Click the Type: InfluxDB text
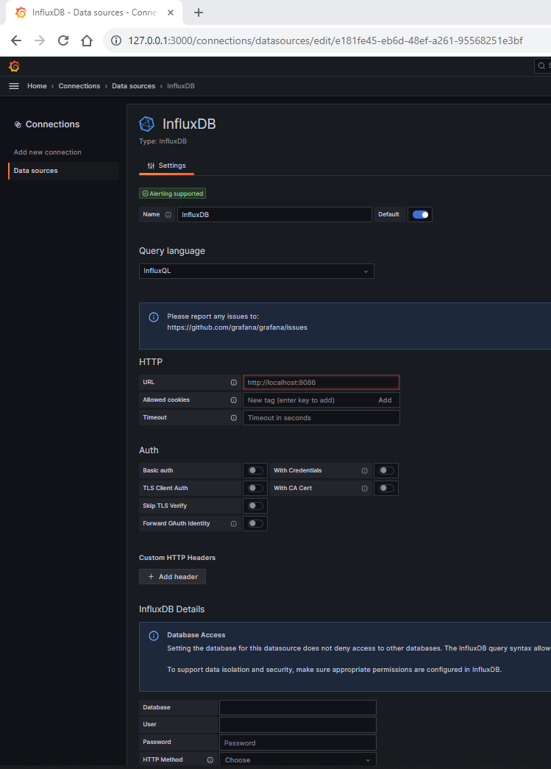 [x=163, y=141]
